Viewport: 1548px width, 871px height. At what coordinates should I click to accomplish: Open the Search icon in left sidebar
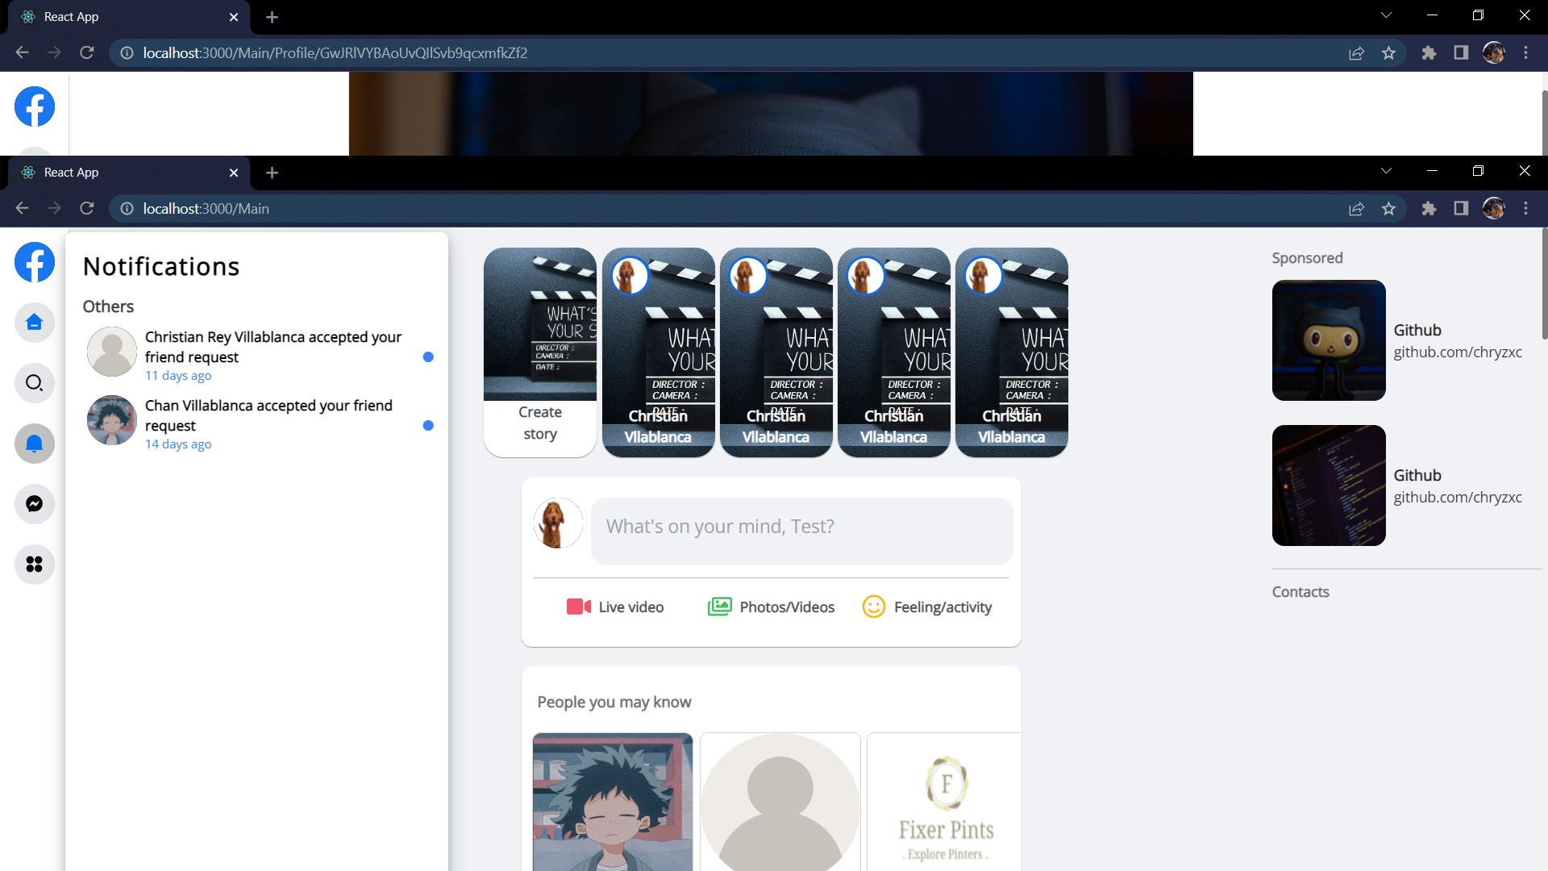point(34,383)
